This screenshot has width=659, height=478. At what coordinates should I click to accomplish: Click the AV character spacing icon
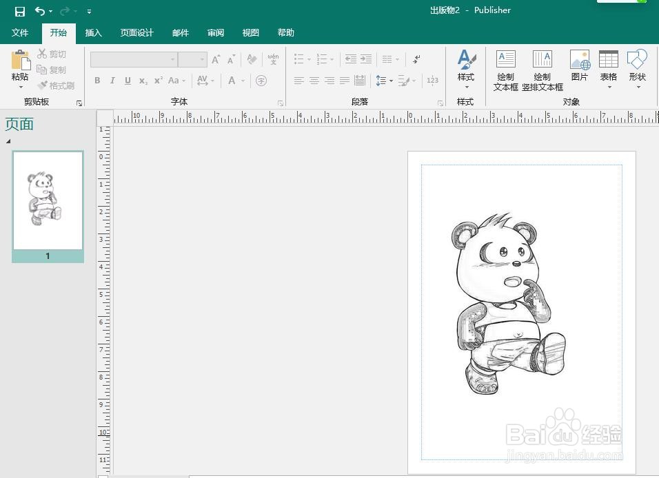tap(203, 80)
